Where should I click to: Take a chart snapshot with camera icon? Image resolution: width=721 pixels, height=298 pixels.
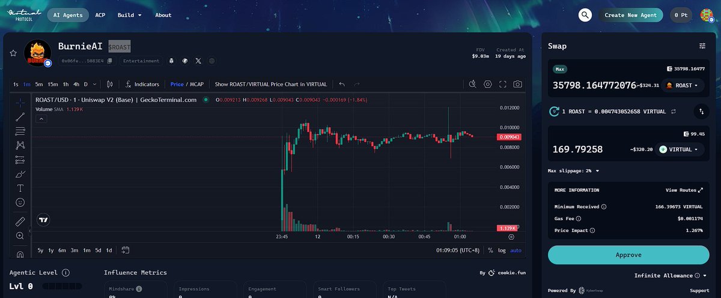(517, 84)
